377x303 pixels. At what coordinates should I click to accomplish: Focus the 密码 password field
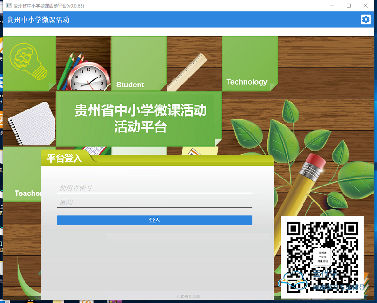(x=155, y=202)
